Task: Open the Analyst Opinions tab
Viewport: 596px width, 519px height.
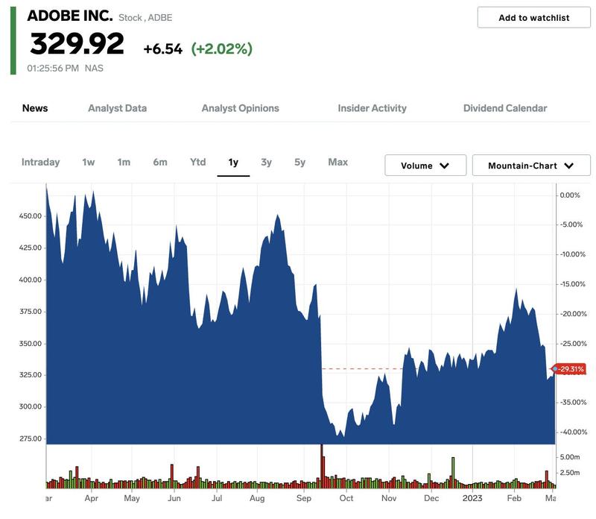Action: (240, 108)
